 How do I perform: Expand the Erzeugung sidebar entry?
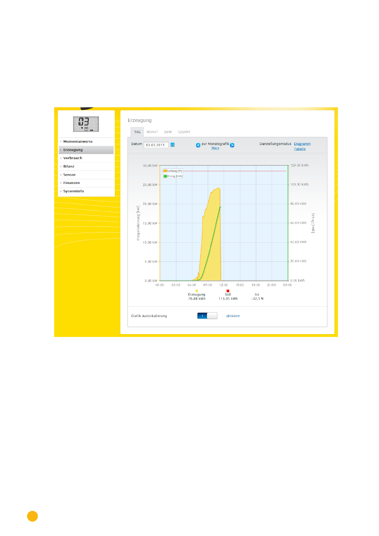86,150
